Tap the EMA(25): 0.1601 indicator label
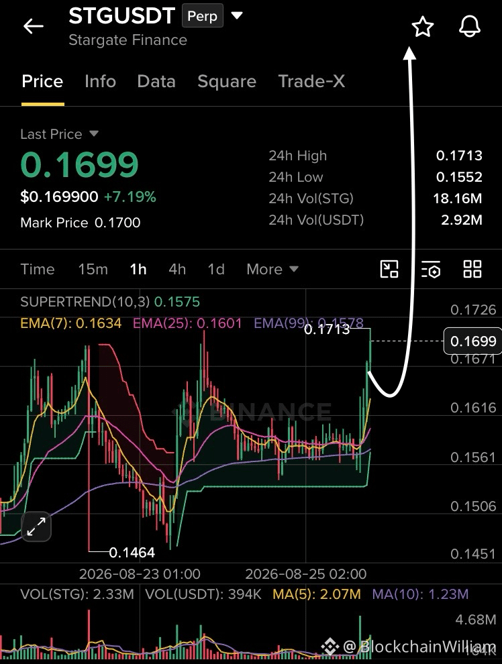Viewport: 502px width, 664px height. (187, 323)
